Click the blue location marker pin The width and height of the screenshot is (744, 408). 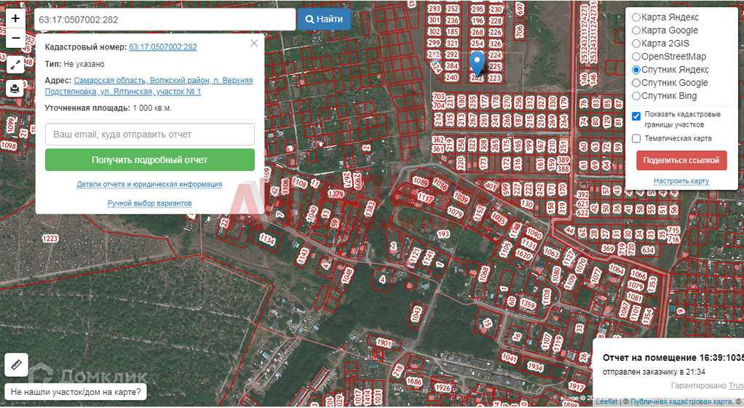pyautogui.click(x=478, y=64)
